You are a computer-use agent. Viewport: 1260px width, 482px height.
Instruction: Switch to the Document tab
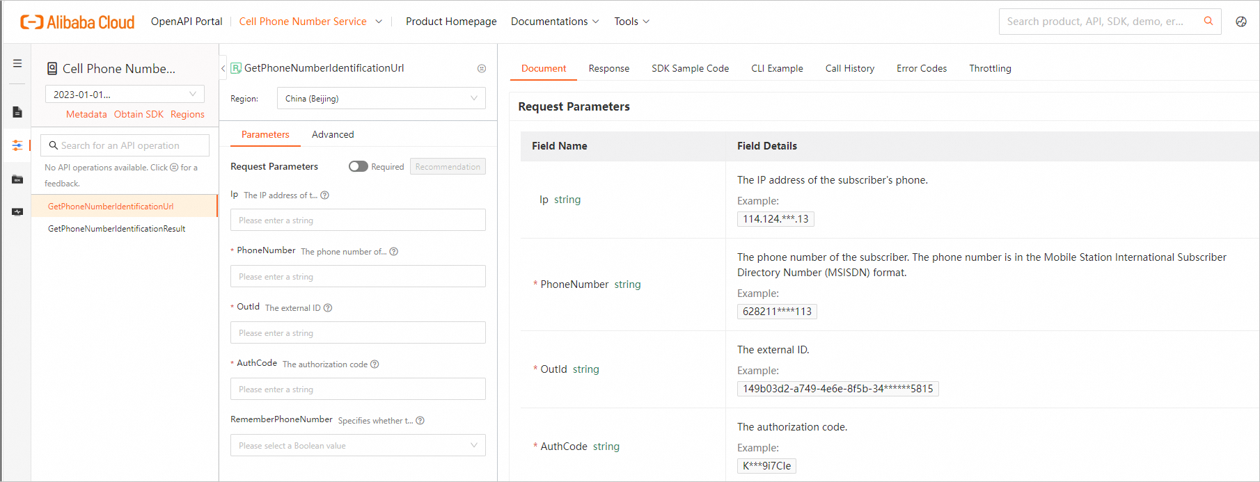tap(544, 69)
